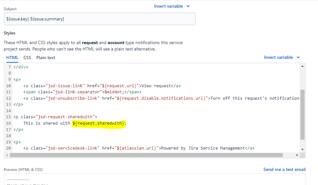Image resolution: width=318 pixels, height=185 pixels.
Task: Click the horizontal scrollbar left arrow
Action: click(7, 155)
